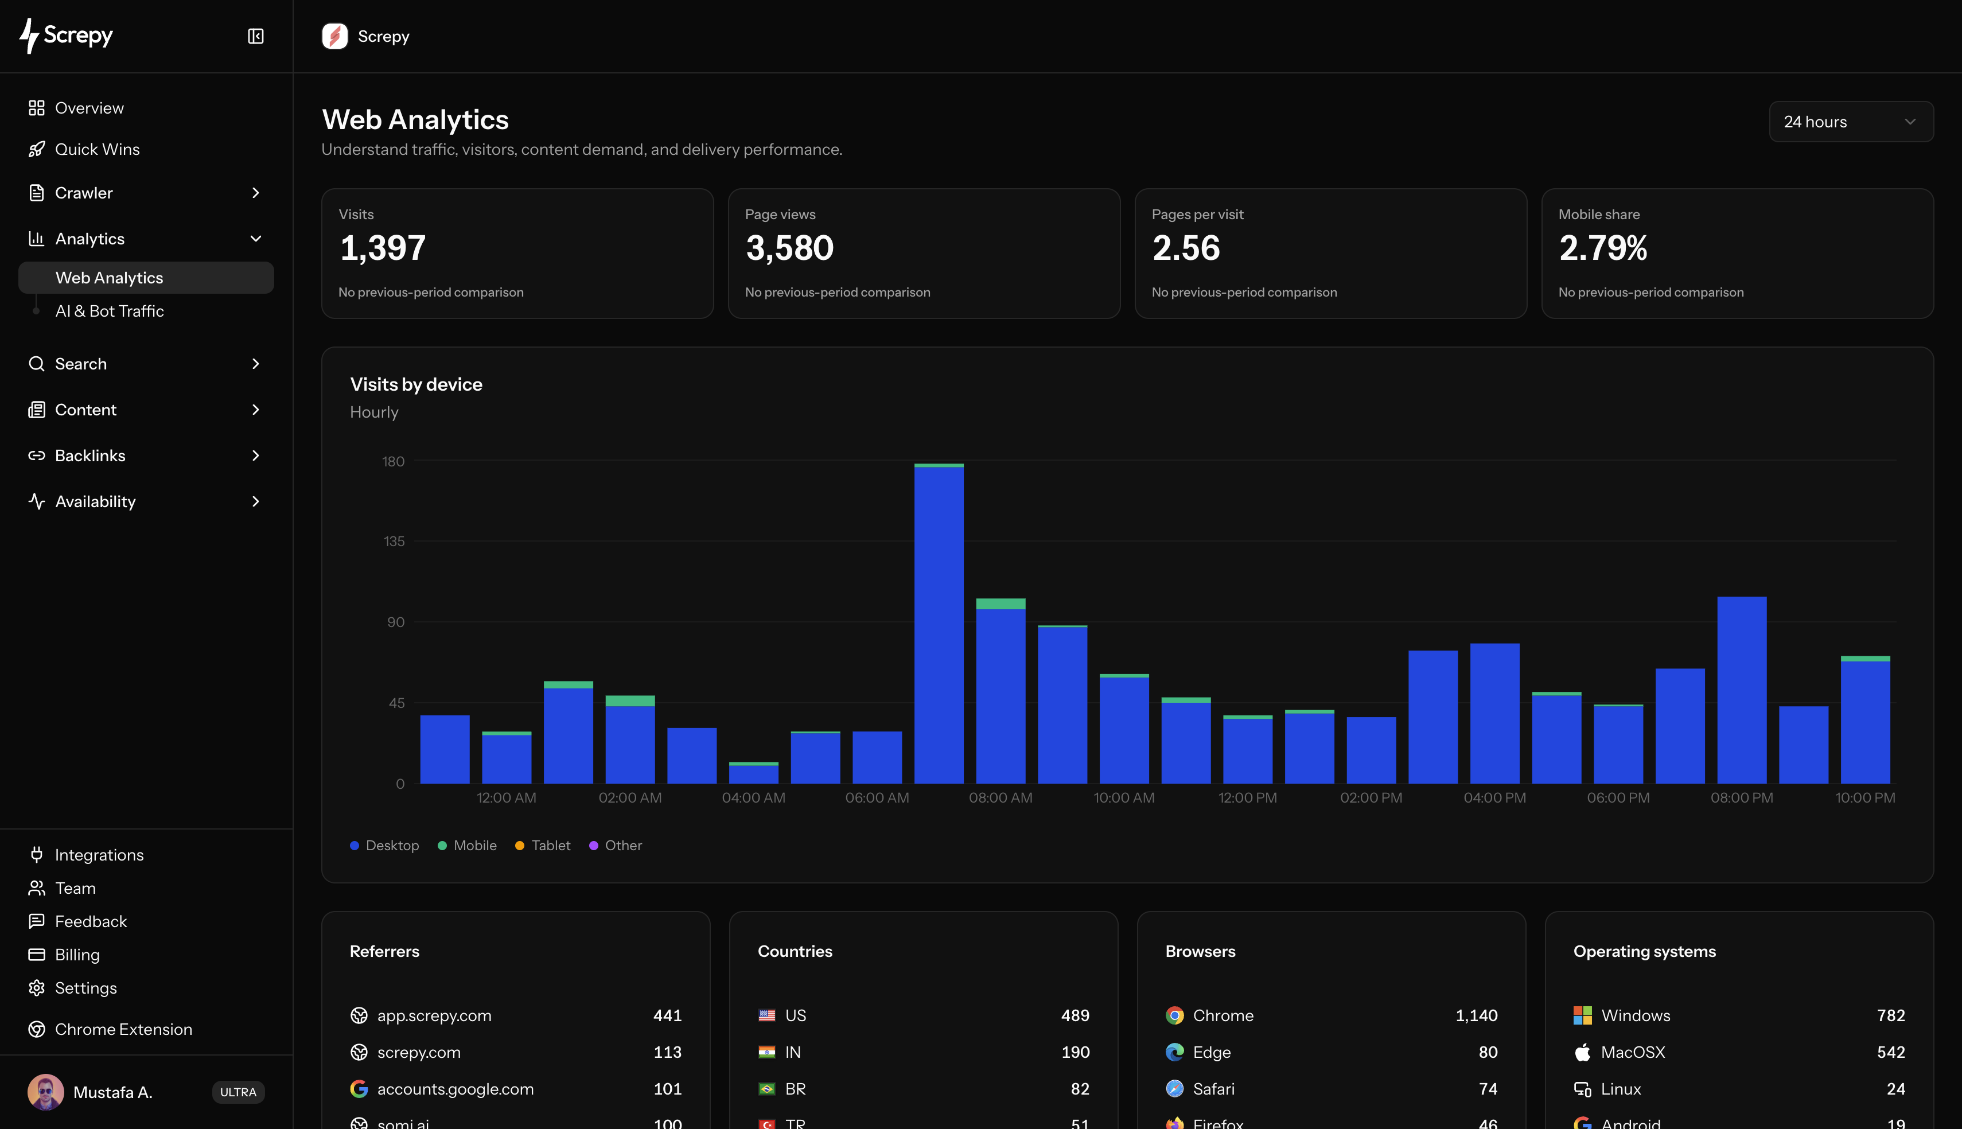Image resolution: width=1962 pixels, height=1129 pixels.
Task: Click the Content newspaper icon
Action: pyautogui.click(x=37, y=410)
